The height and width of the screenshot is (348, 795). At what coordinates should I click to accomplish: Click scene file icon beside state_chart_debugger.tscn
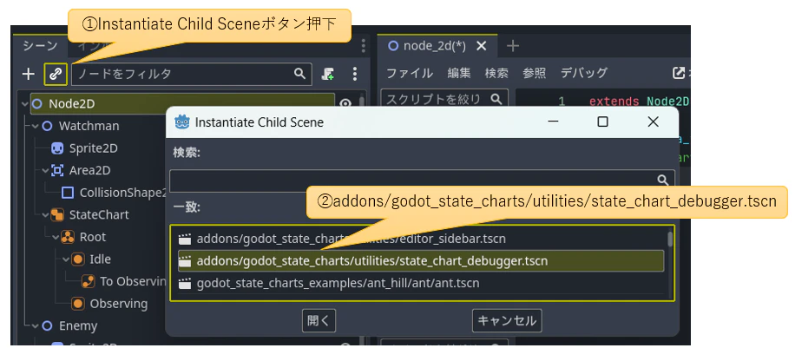[185, 260]
